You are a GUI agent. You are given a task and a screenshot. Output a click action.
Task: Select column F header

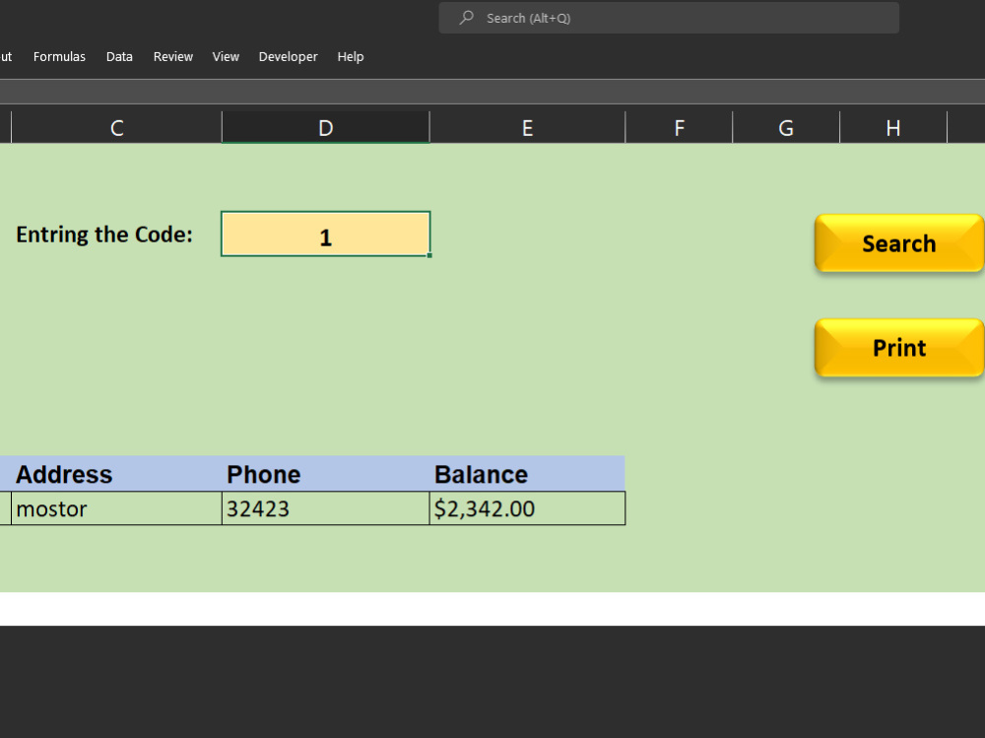click(679, 128)
